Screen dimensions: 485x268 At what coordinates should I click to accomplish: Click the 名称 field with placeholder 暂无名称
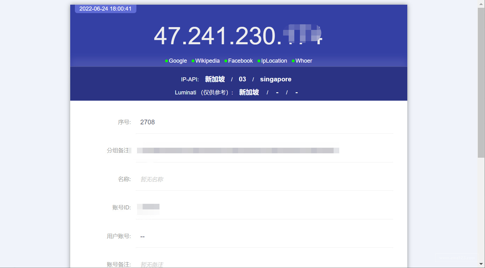[x=264, y=179]
